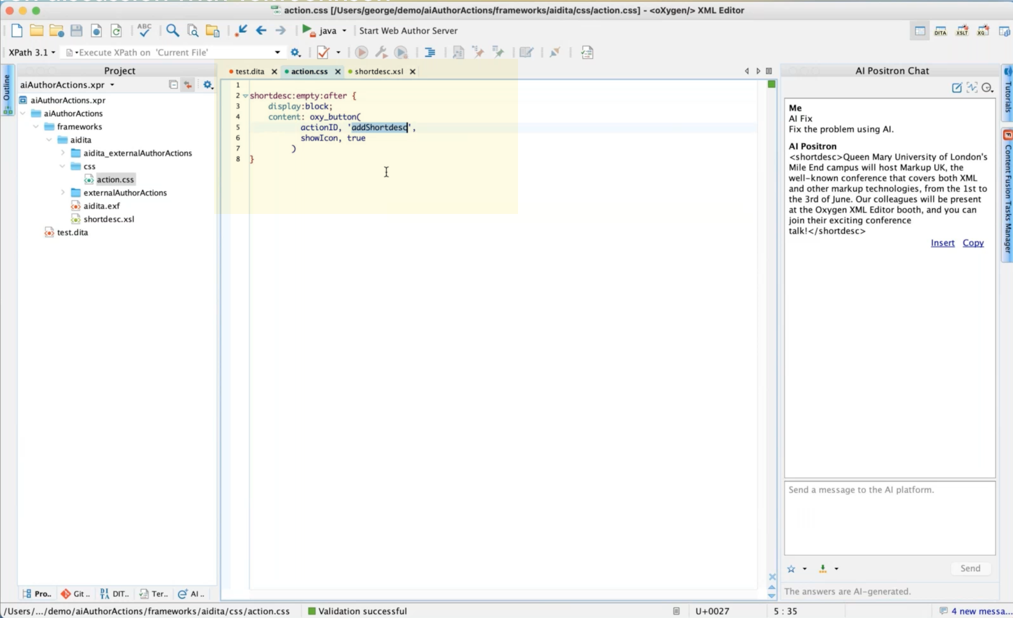Open the Outline side view

[7, 90]
